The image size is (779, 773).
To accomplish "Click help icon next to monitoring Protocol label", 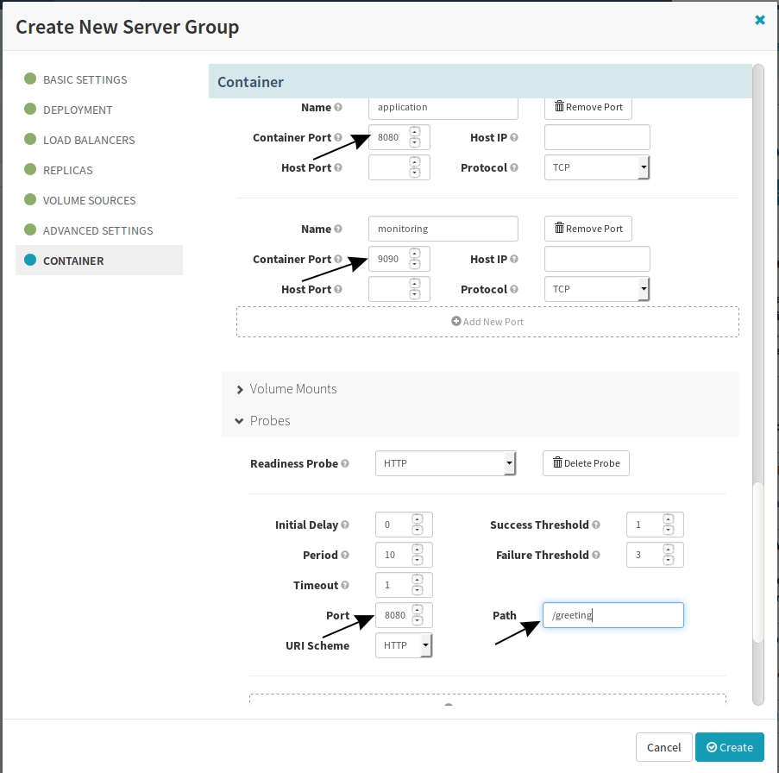I will coord(513,289).
